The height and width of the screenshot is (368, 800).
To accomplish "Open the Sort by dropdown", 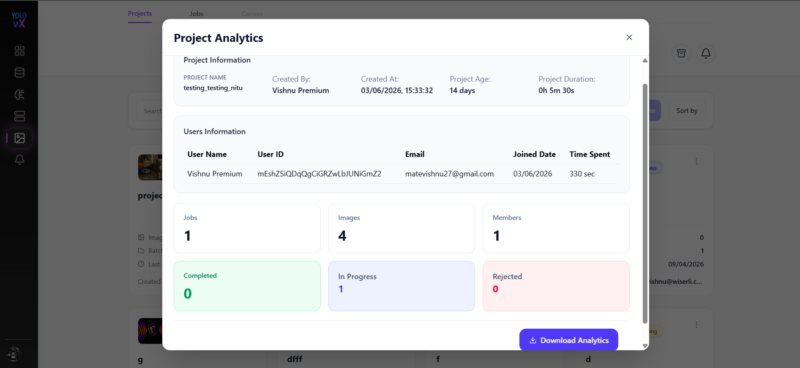I will point(687,110).
